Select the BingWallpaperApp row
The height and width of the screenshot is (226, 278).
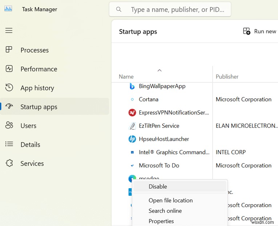point(162,86)
